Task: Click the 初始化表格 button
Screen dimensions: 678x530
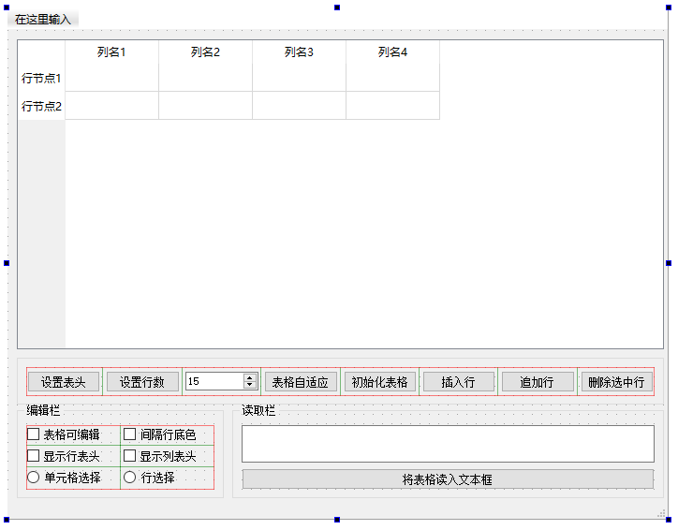Action: (379, 382)
